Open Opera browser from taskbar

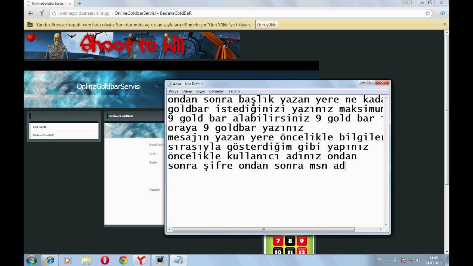105,260
